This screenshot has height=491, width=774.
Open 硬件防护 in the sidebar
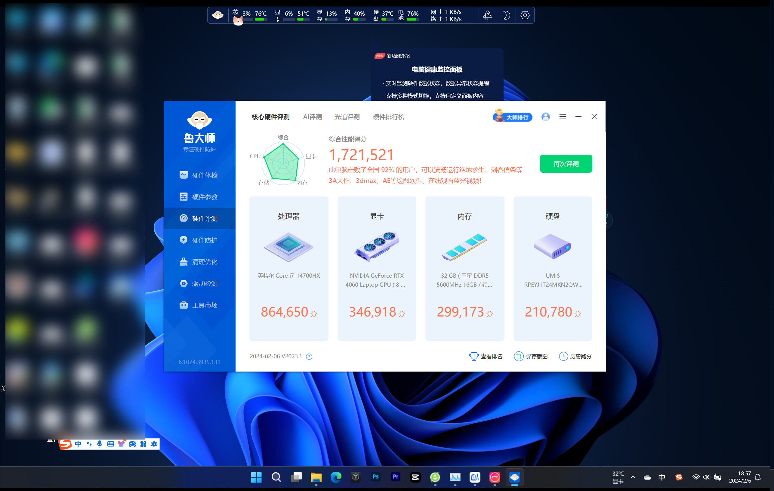coord(199,240)
